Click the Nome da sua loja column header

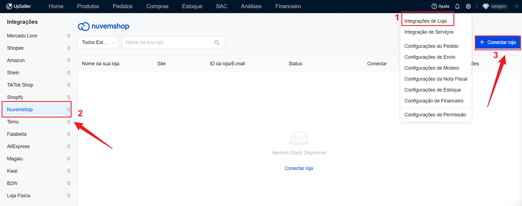coord(101,64)
